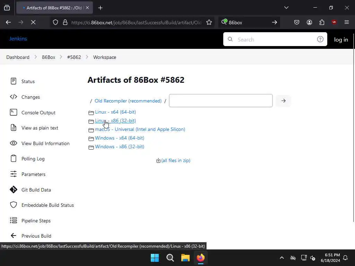The width and height of the screenshot is (355, 266).
Task: Open the Firefox application menu
Action: (x=347, y=22)
